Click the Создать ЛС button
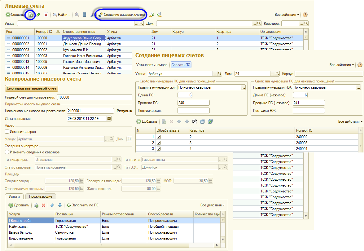Image resolution: width=364 pixels, height=251 pixels. pos(181,65)
